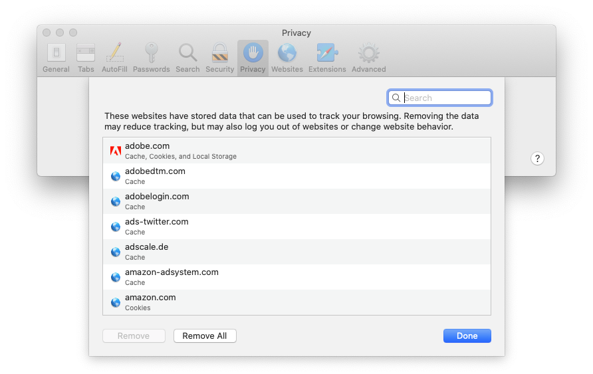This screenshot has width=593, height=374.
Task: Click the Remove All button
Action: [x=205, y=336]
